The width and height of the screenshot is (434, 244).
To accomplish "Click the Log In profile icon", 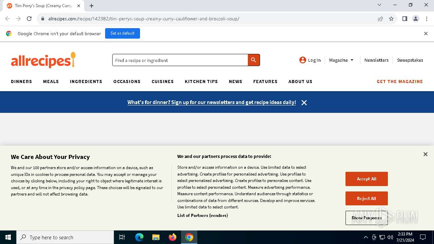I will [303, 60].
